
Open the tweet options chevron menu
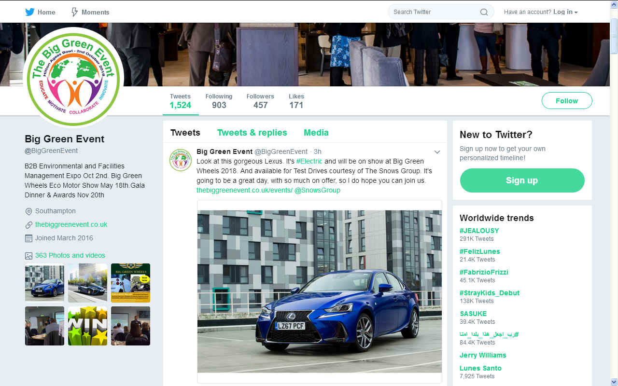tap(437, 152)
